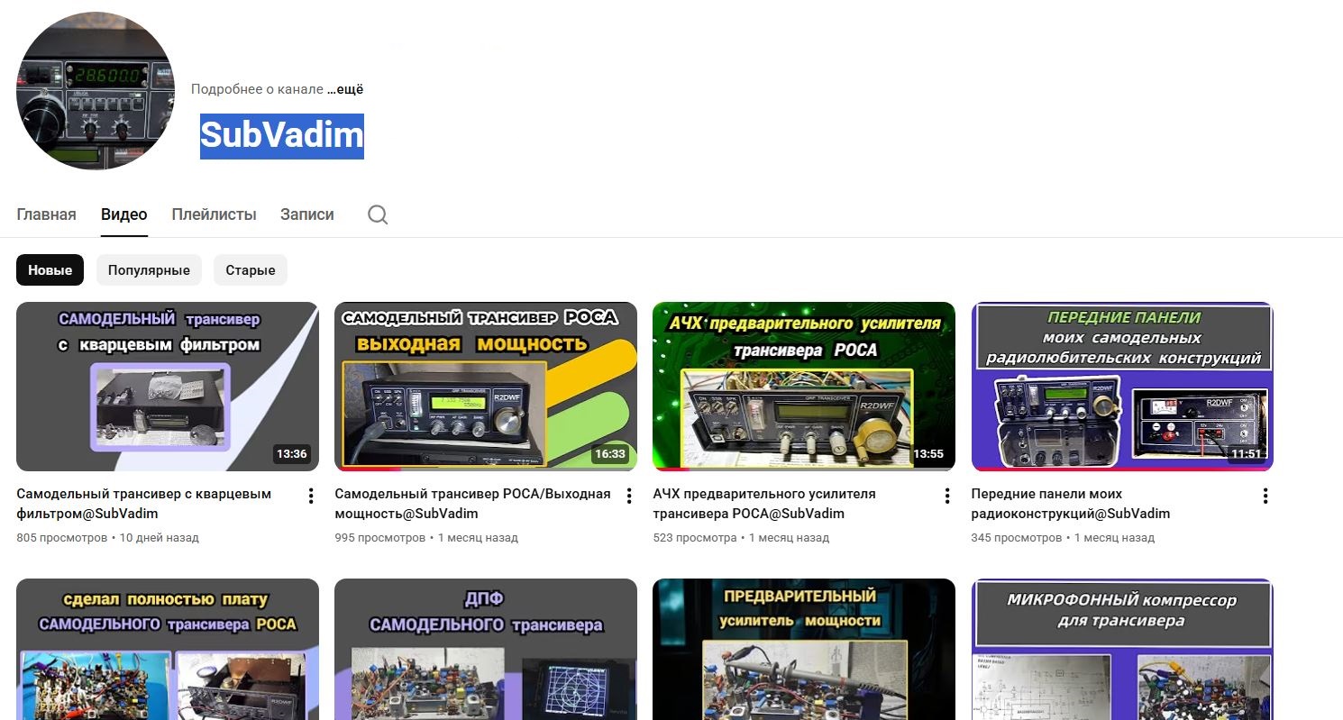This screenshot has width=1343, height=720.
Task: Open the Видео tab
Action: [x=124, y=214]
